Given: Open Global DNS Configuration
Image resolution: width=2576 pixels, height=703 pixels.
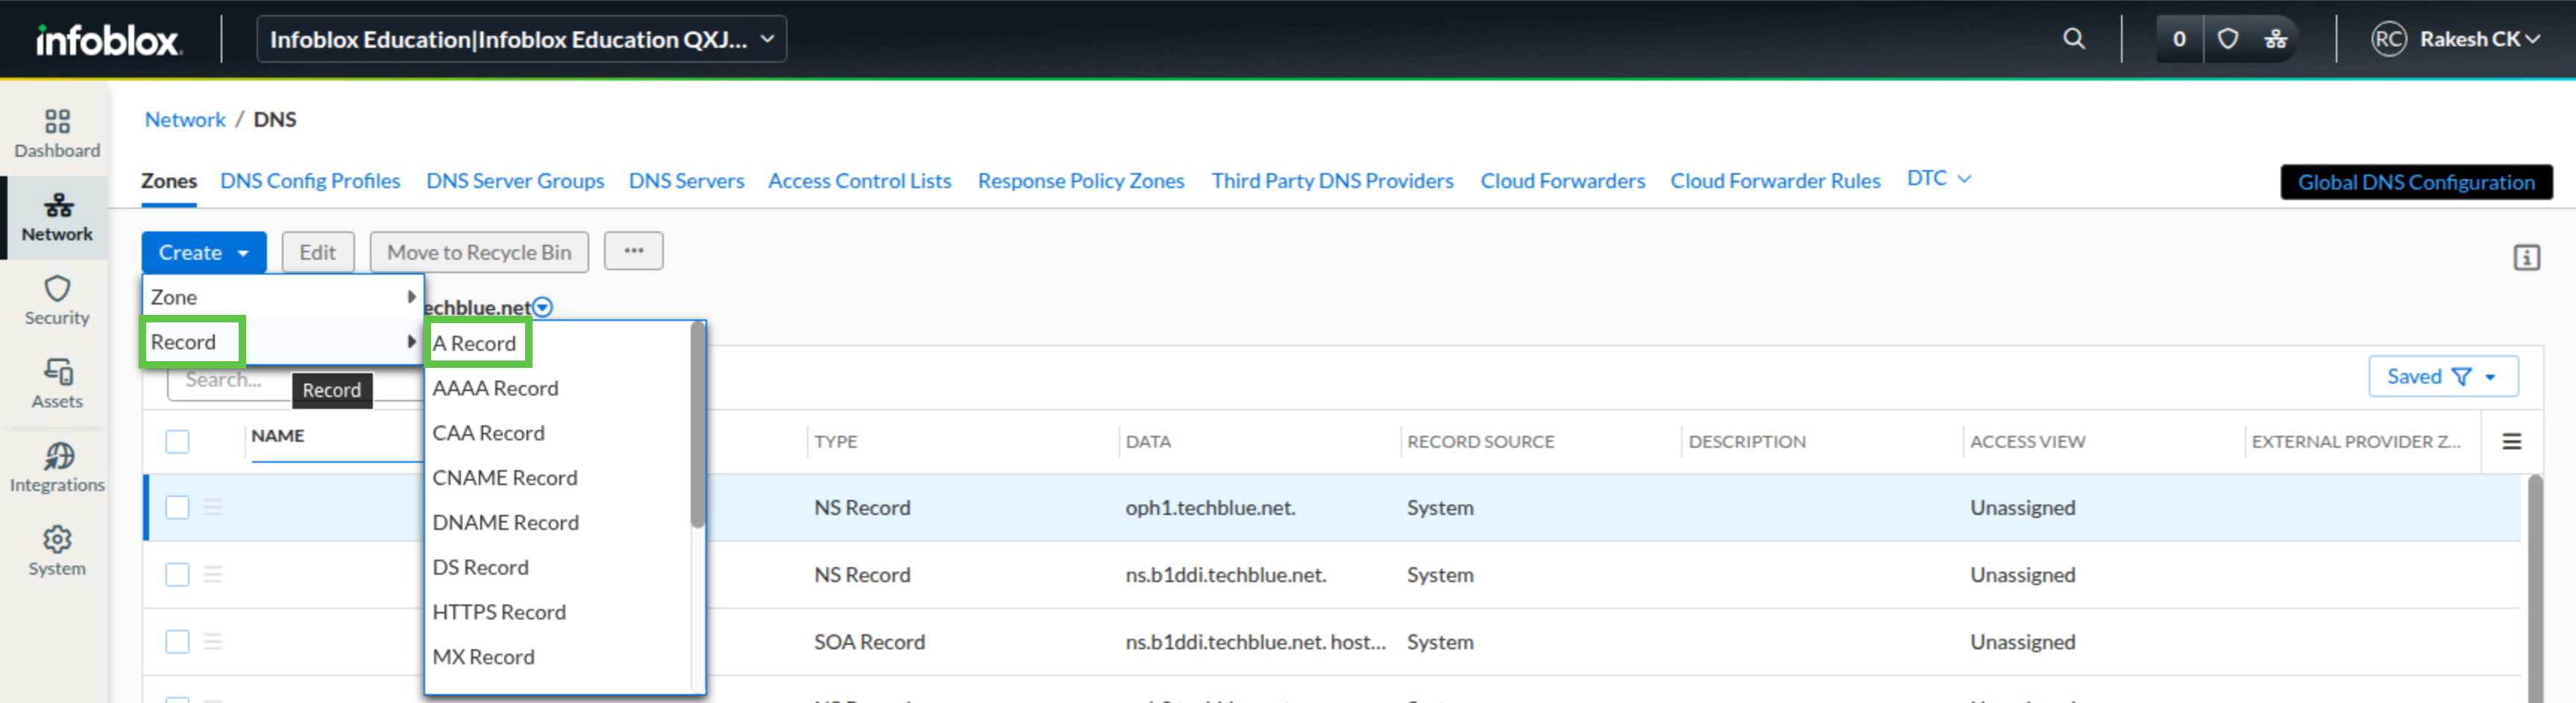Looking at the screenshot, I should (x=2416, y=182).
